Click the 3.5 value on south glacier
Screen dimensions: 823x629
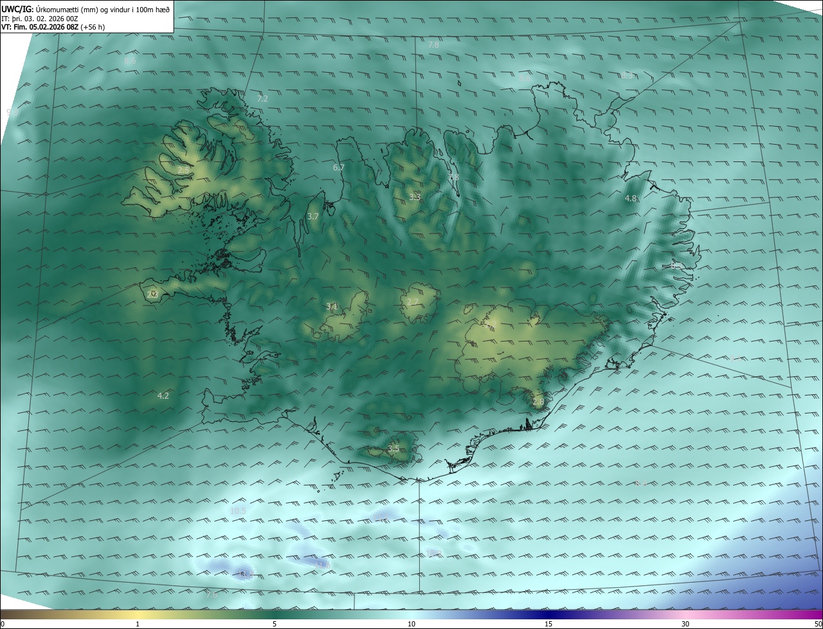[x=393, y=448]
